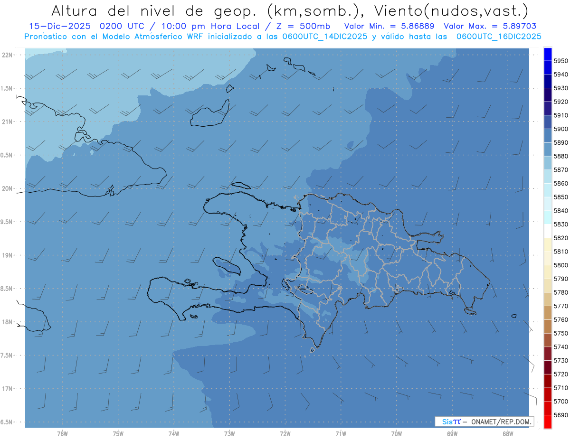The image size is (570, 440).
Task: Click the '1.5N' latitude label
Action: point(7,88)
